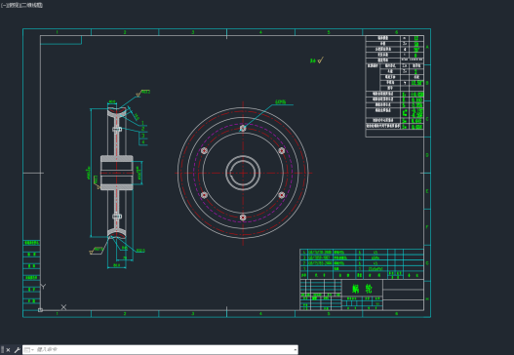Image resolution: width=514 pixels, height=355 pixels.
Task: Open the recent commands dropdown
Action: coord(29,350)
